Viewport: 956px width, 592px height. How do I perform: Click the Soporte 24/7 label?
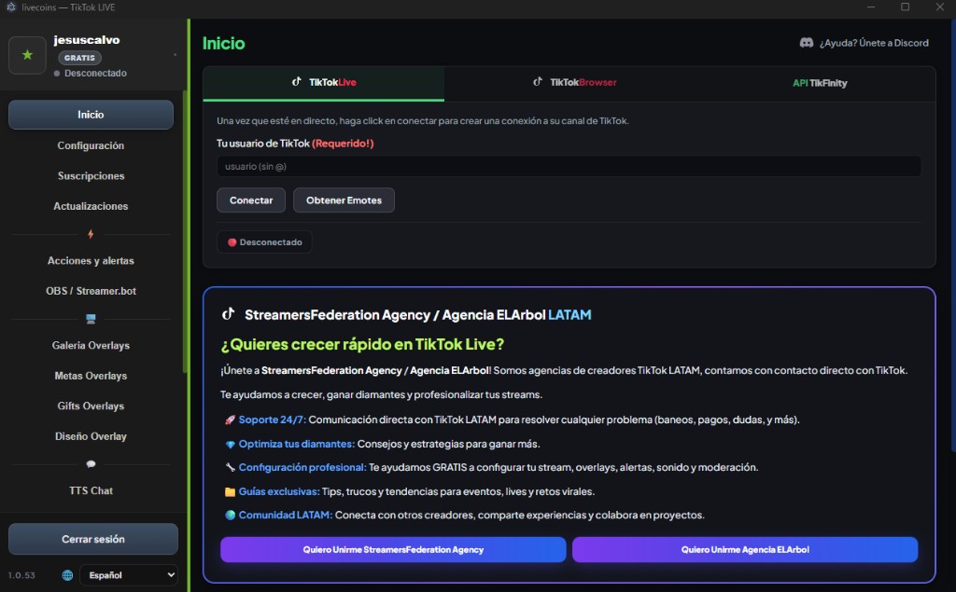point(273,420)
